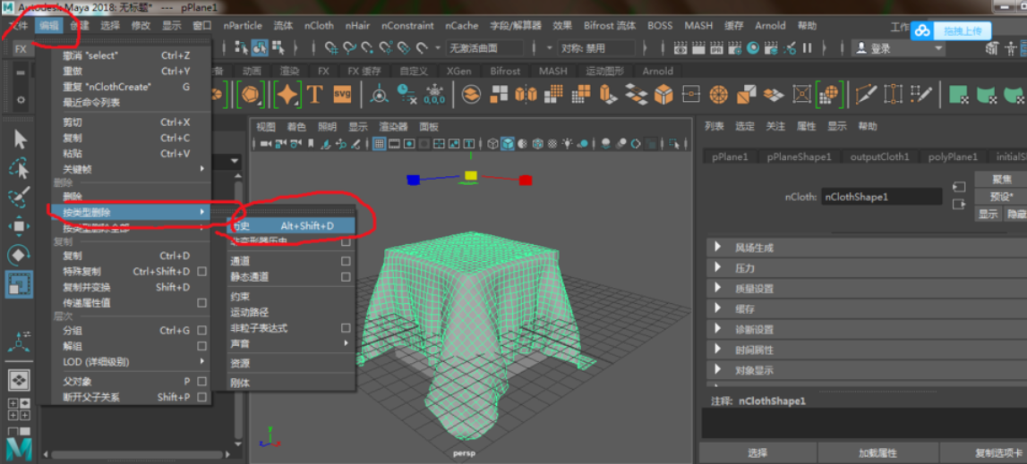Toggle the film gate button in viewport toolbar
Image resolution: width=1027 pixels, height=464 pixels.
click(394, 143)
